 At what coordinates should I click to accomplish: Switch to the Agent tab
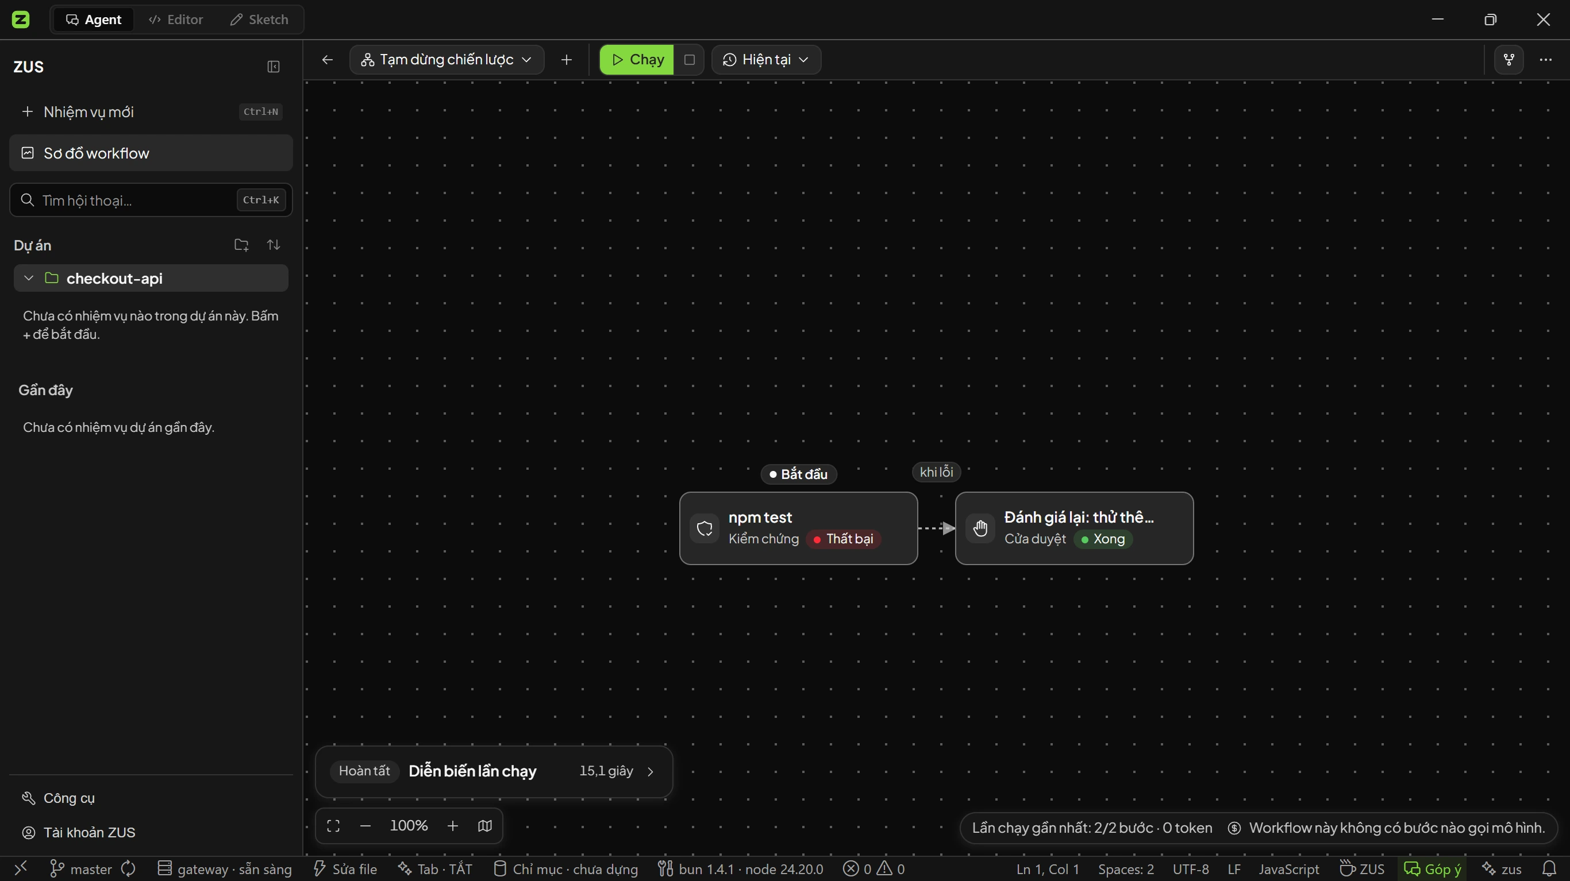click(94, 20)
